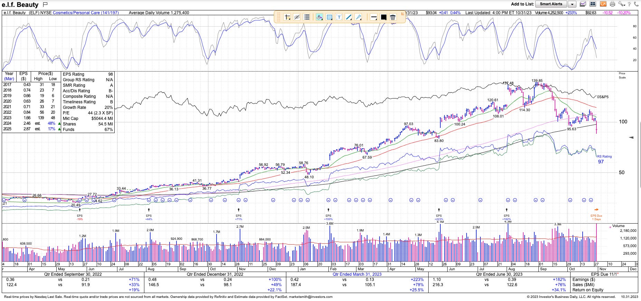Screen dimensions: 641x301
Task: Select the highlighted paint marker tool
Action: pyautogui.click(x=319, y=17)
